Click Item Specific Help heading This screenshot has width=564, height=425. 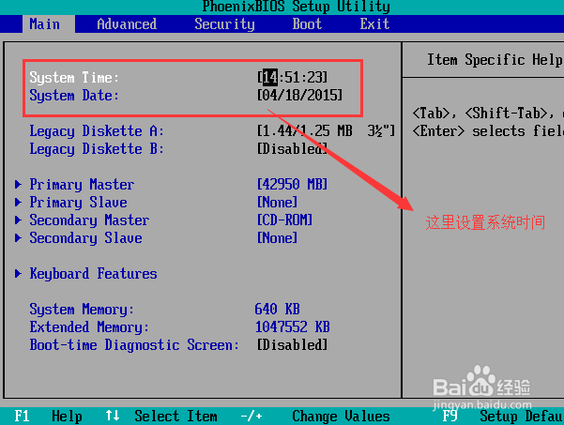(x=495, y=60)
